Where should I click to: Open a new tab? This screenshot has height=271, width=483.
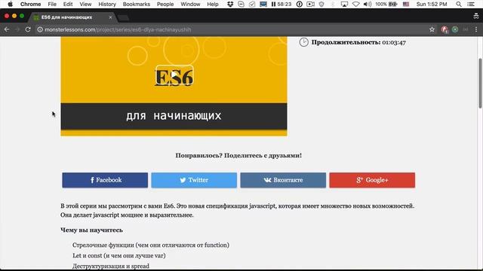(x=123, y=17)
